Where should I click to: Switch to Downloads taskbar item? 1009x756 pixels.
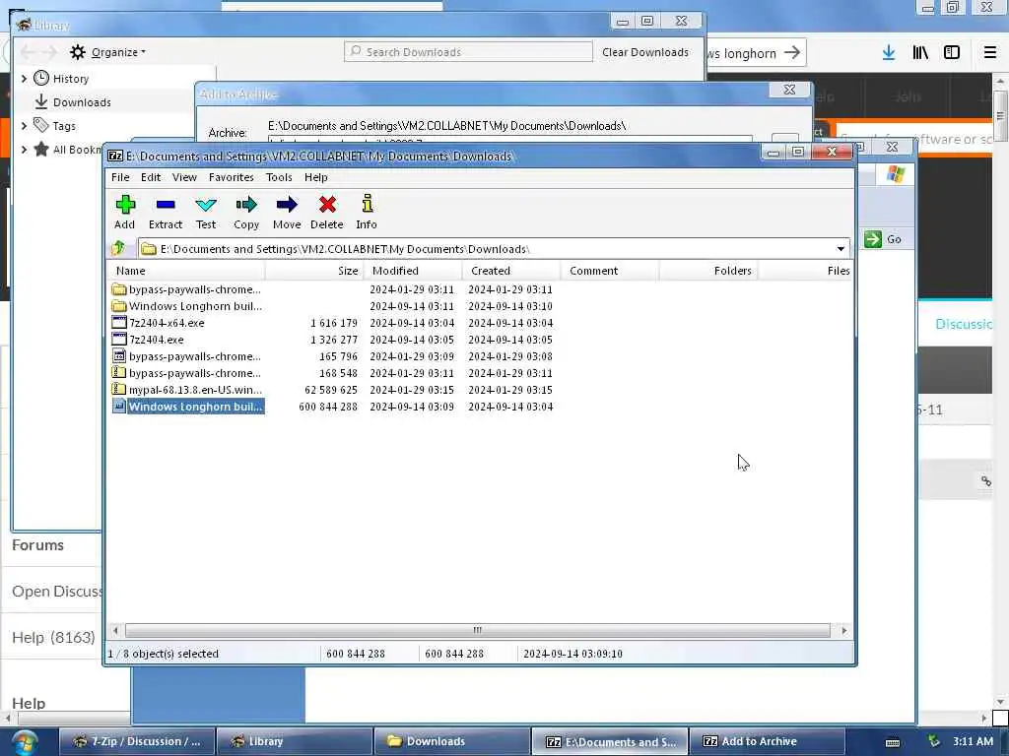click(x=451, y=741)
